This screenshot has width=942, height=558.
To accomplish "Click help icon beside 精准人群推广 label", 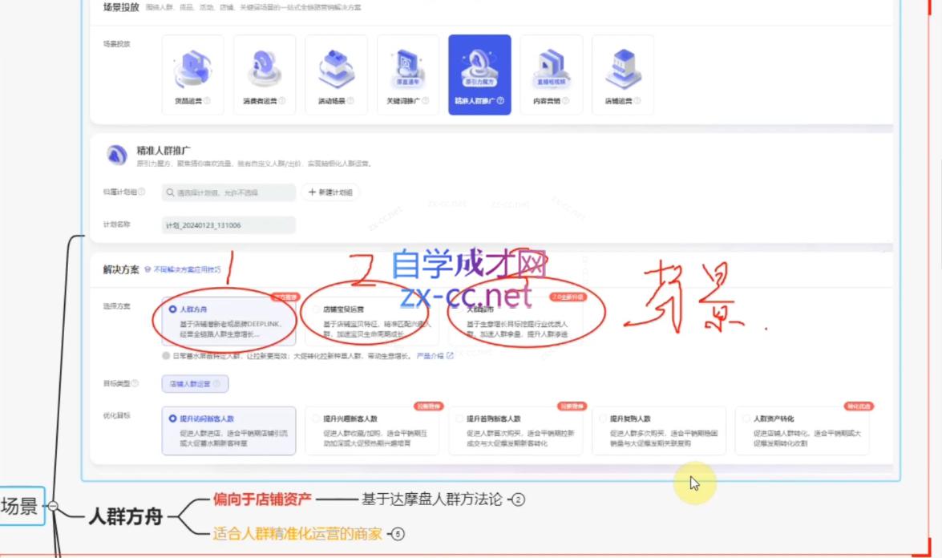I will [500, 101].
